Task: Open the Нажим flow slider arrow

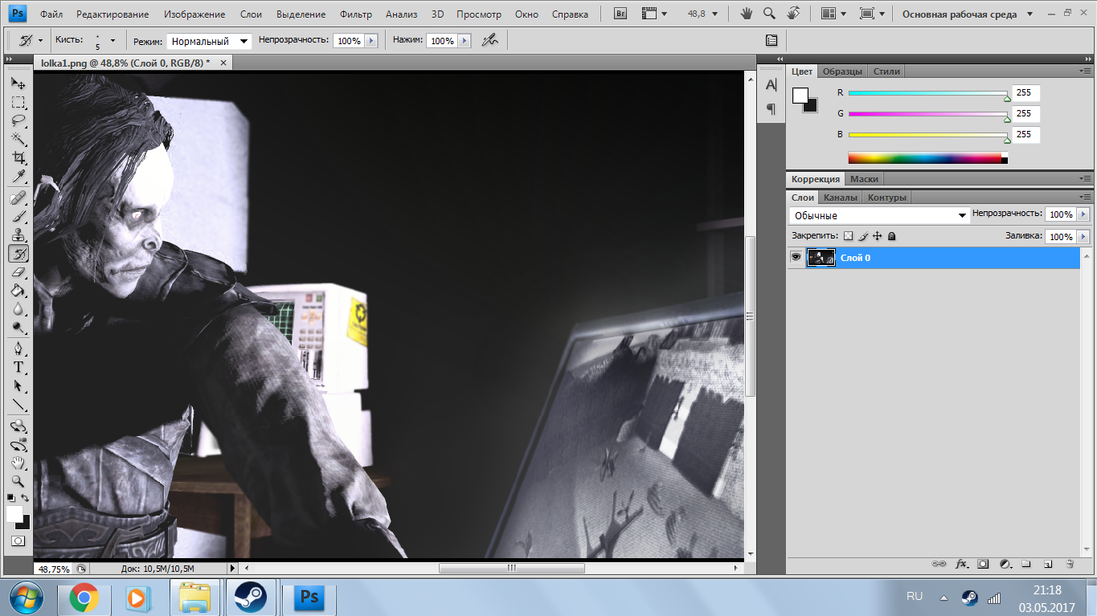Action: [464, 41]
